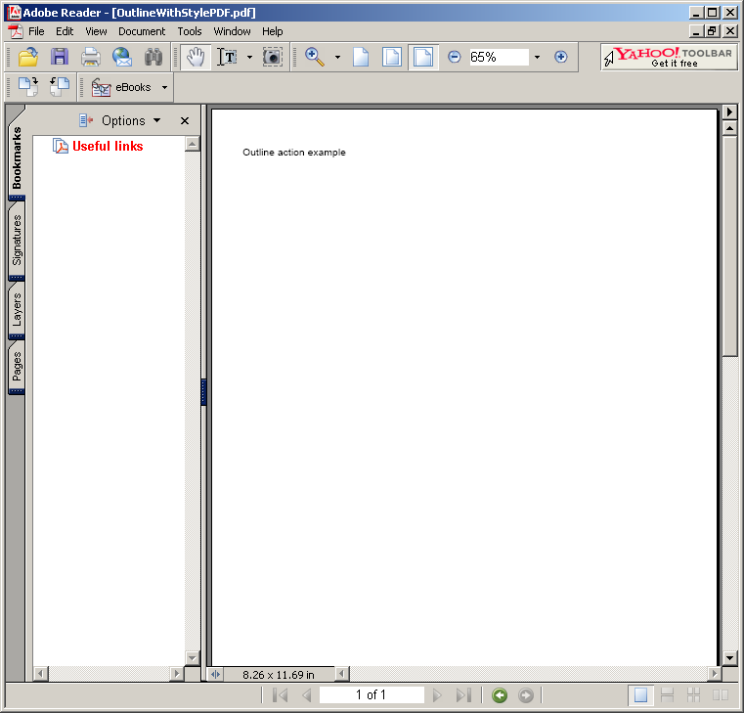Screen dimensions: 744x713
Task: Open the zoom percentage dropdown arrow
Action: (537, 57)
